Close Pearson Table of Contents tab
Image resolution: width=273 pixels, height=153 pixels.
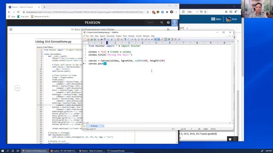click(39, 7)
